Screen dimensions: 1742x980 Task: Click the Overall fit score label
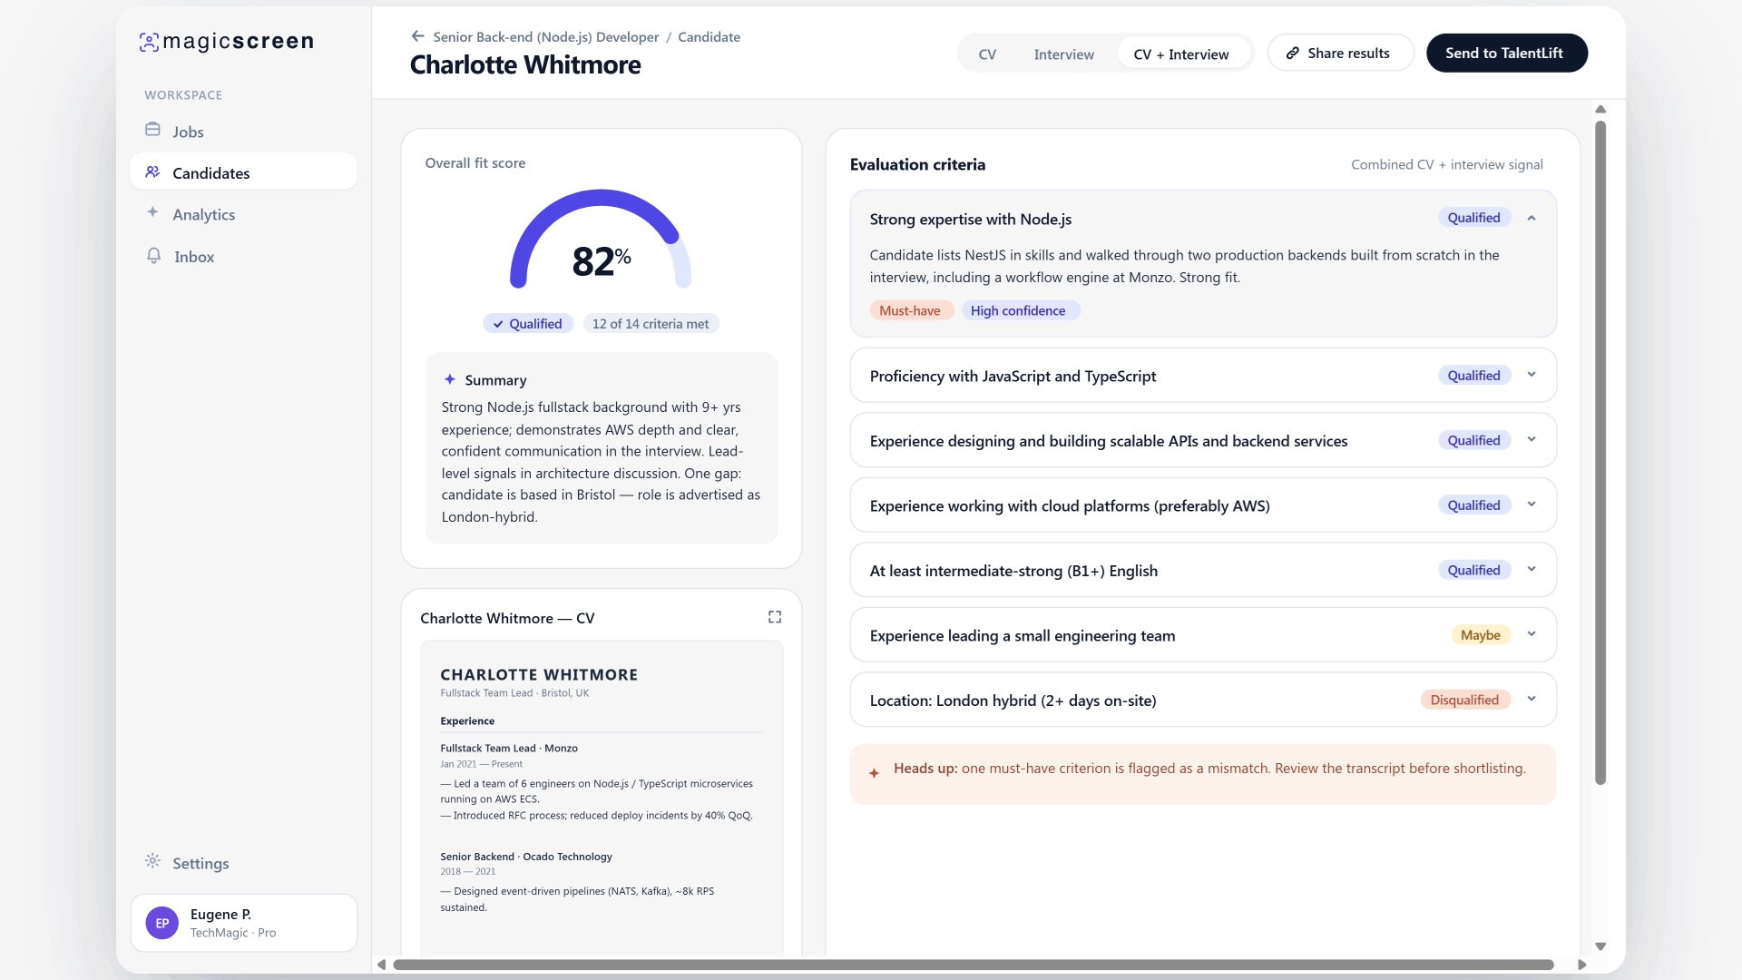click(x=475, y=163)
